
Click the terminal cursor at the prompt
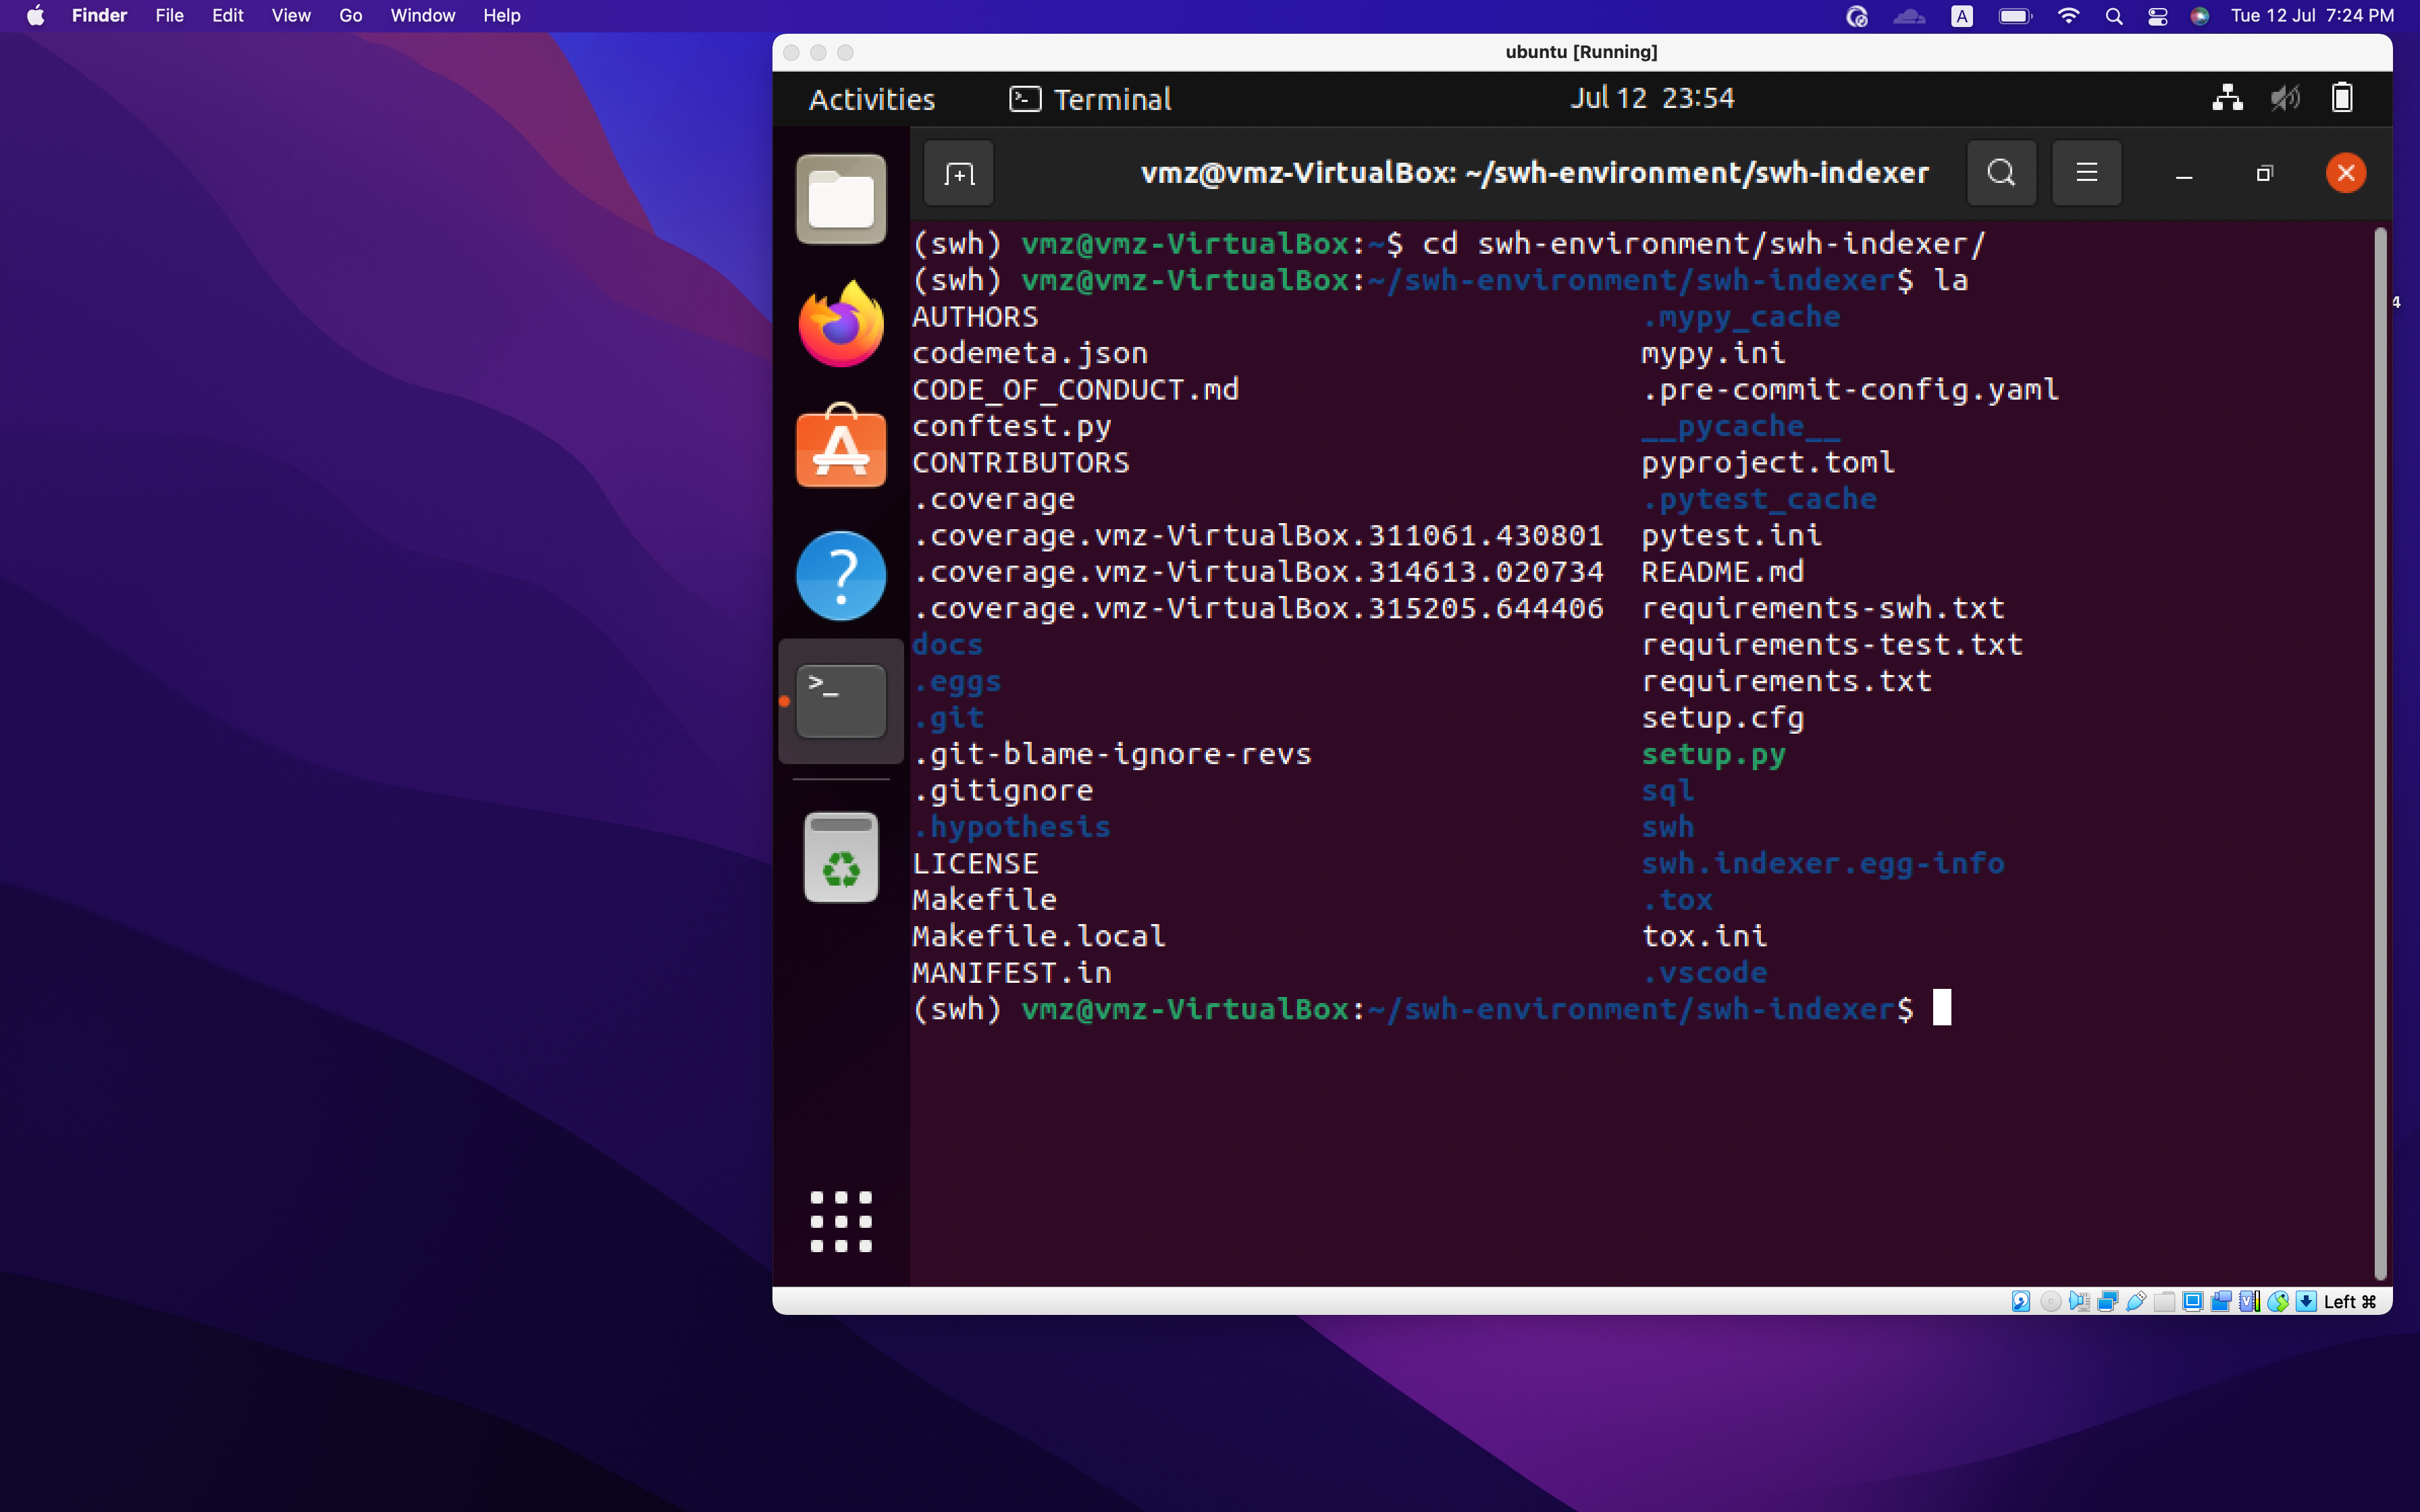tap(1941, 1008)
